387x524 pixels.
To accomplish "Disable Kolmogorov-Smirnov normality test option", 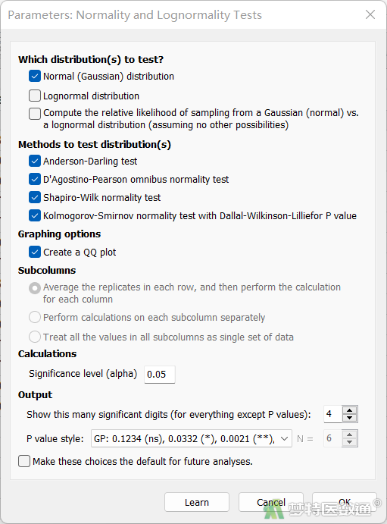I will pos(35,216).
